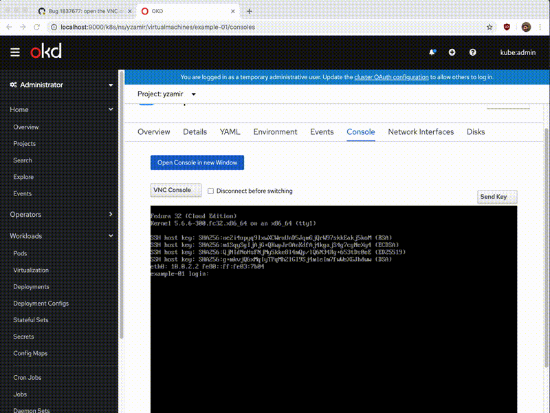Open Search in the sidebar

(x=23, y=160)
